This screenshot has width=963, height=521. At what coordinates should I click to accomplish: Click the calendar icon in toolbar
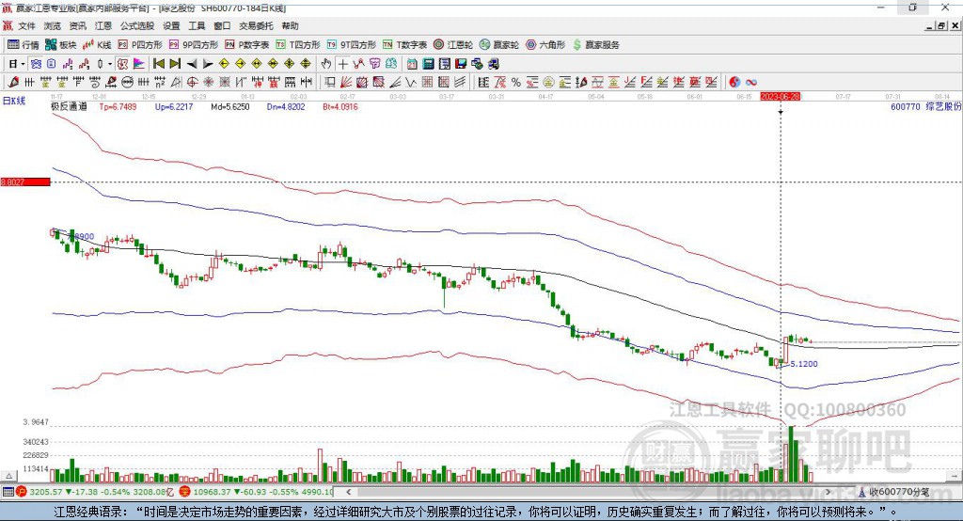pyautogui.click(x=412, y=64)
